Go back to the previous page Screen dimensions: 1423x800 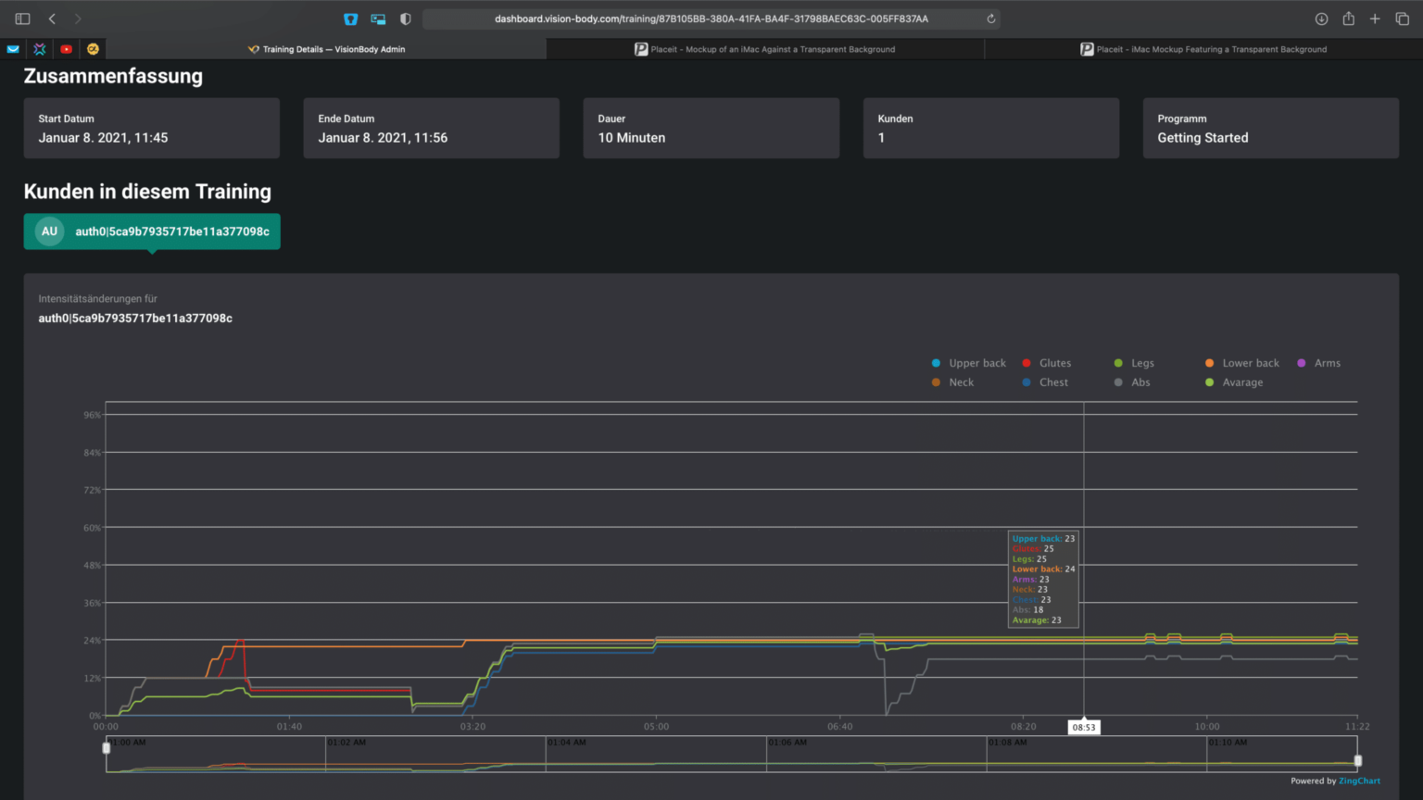52,19
